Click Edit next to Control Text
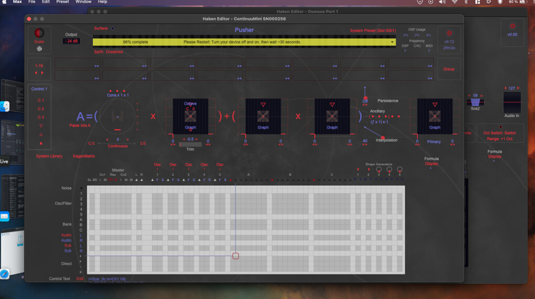Screen dimensions: 535x299 click(x=80, y=279)
